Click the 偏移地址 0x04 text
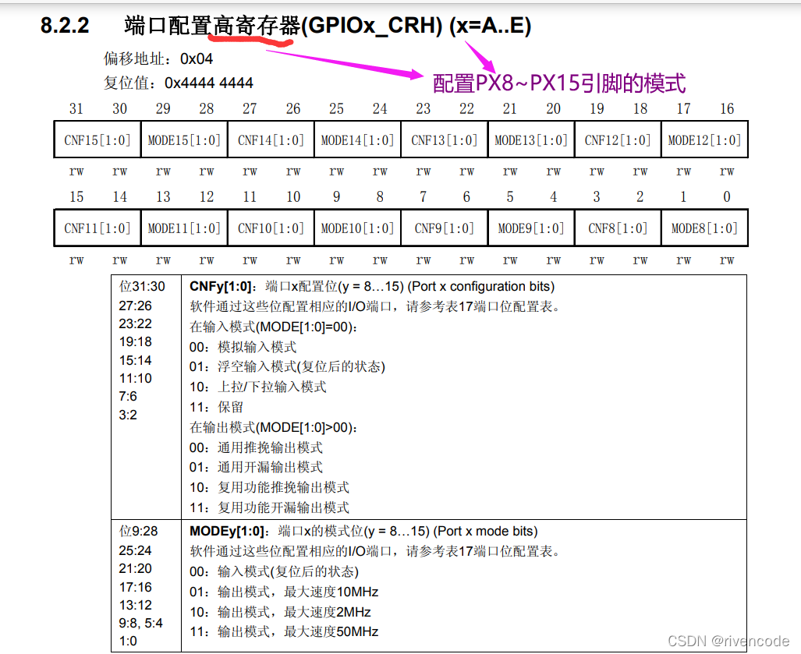This screenshot has height=654, width=801. coord(158,58)
